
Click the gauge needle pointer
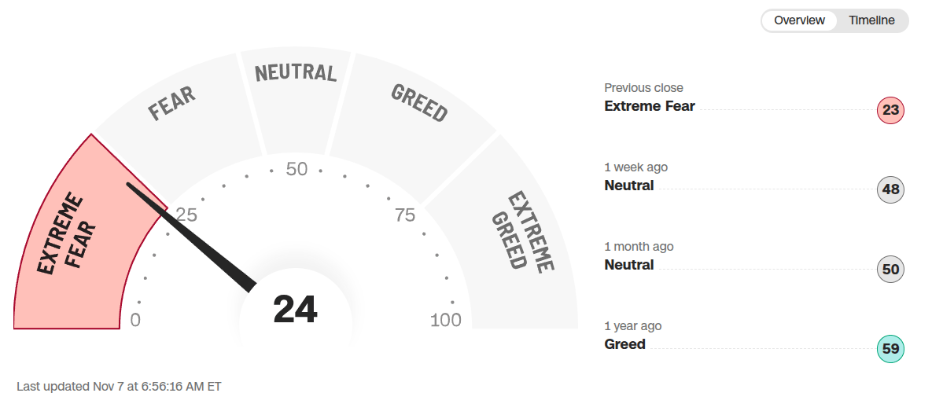195,234
